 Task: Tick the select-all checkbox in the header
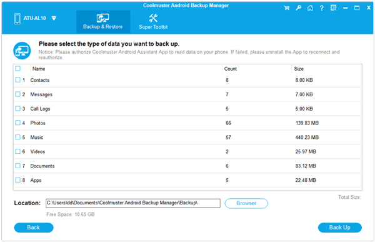coord(18,68)
